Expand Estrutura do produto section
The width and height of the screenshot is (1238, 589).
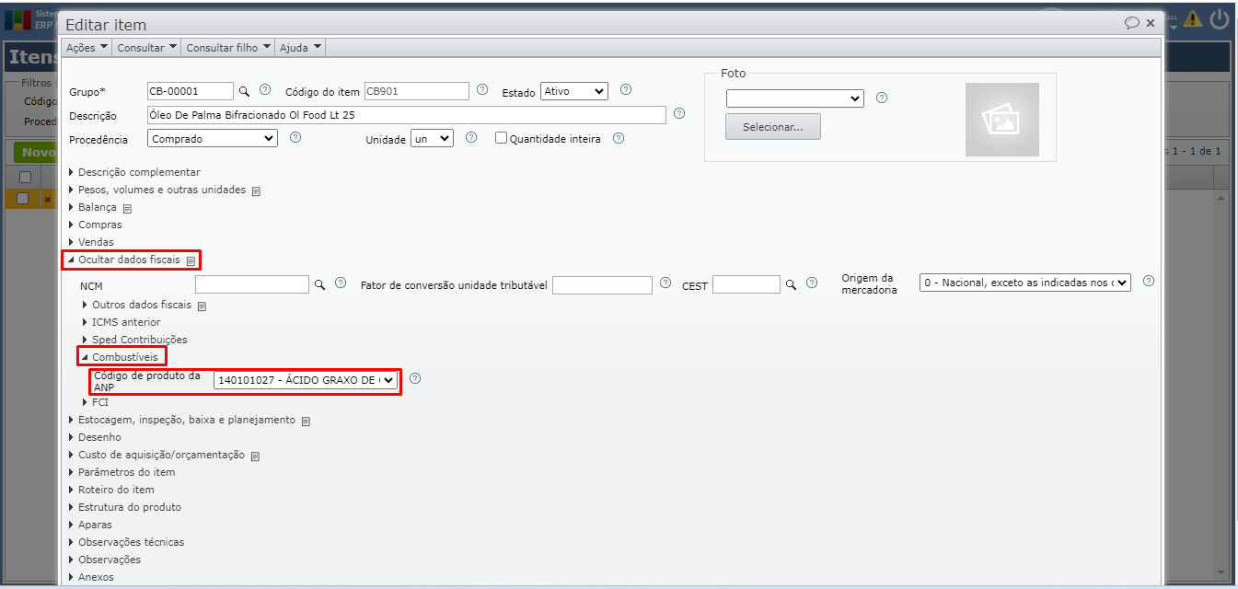click(126, 507)
